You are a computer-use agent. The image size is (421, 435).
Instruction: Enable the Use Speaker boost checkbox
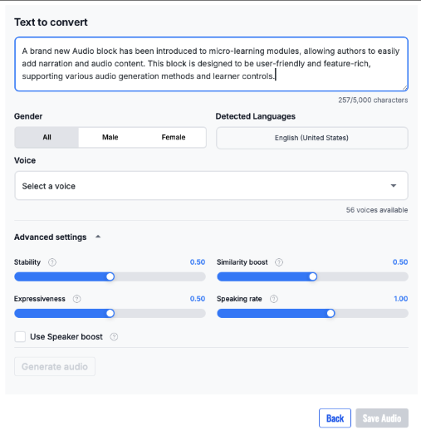(x=20, y=337)
